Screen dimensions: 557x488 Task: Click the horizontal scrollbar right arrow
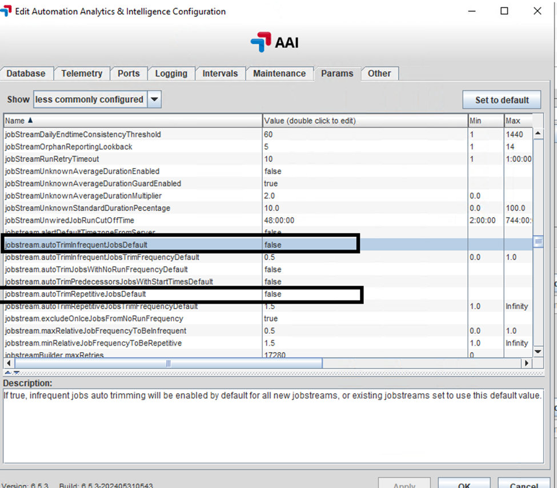coord(527,363)
